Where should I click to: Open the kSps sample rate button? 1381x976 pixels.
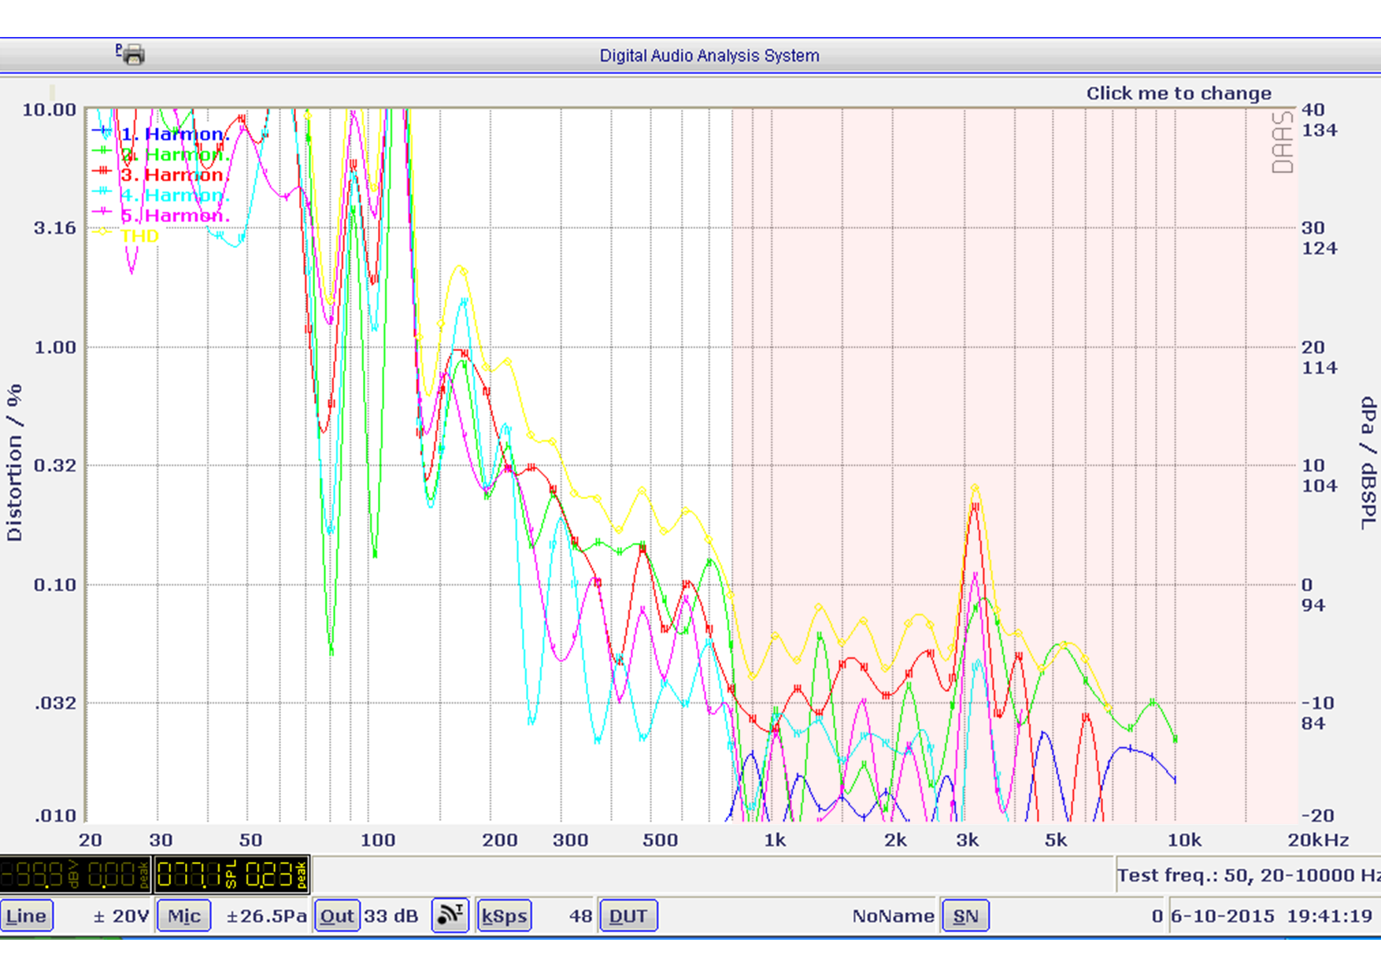point(504,916)
